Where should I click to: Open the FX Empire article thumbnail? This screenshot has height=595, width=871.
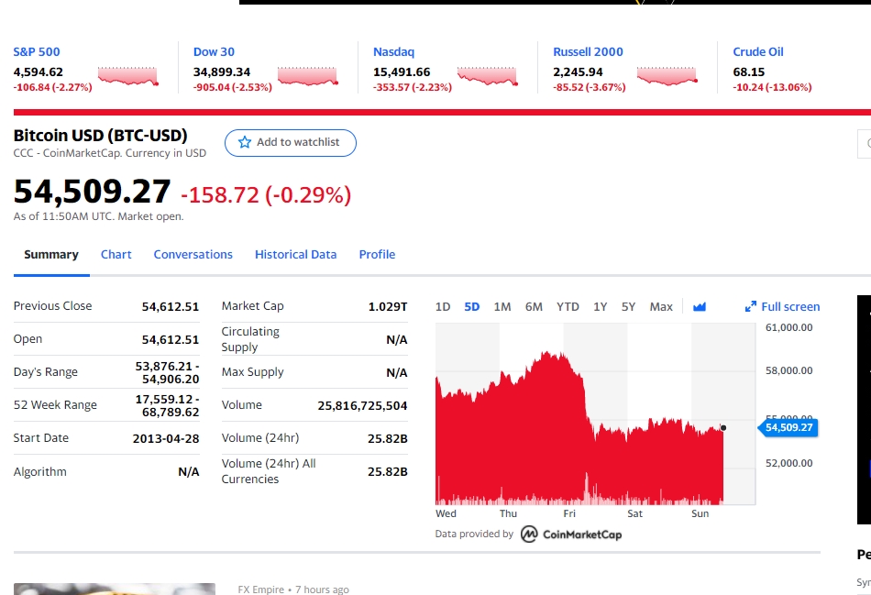pos(114,589)
